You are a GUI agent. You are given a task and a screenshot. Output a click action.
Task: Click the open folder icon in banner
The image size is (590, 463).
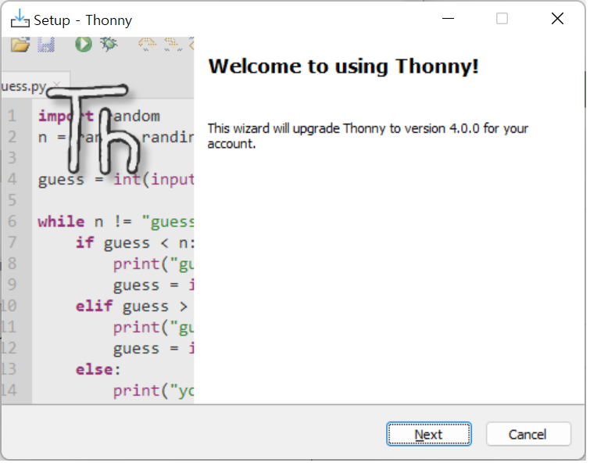tap(20, 45)
